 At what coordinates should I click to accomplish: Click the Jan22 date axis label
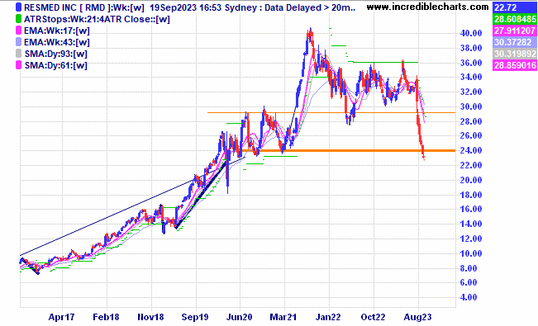(328, 317)
